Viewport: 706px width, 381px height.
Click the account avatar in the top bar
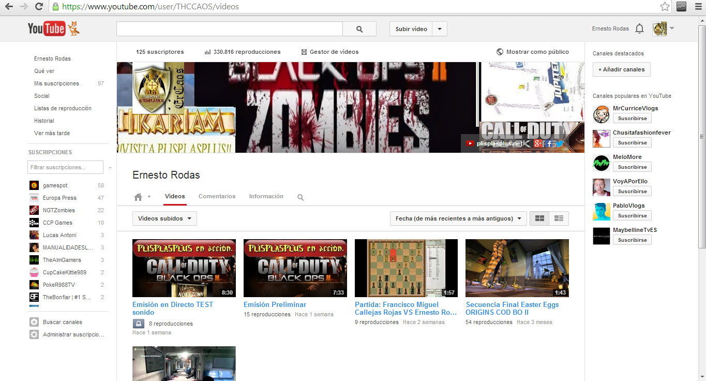[x=659, y=29]
